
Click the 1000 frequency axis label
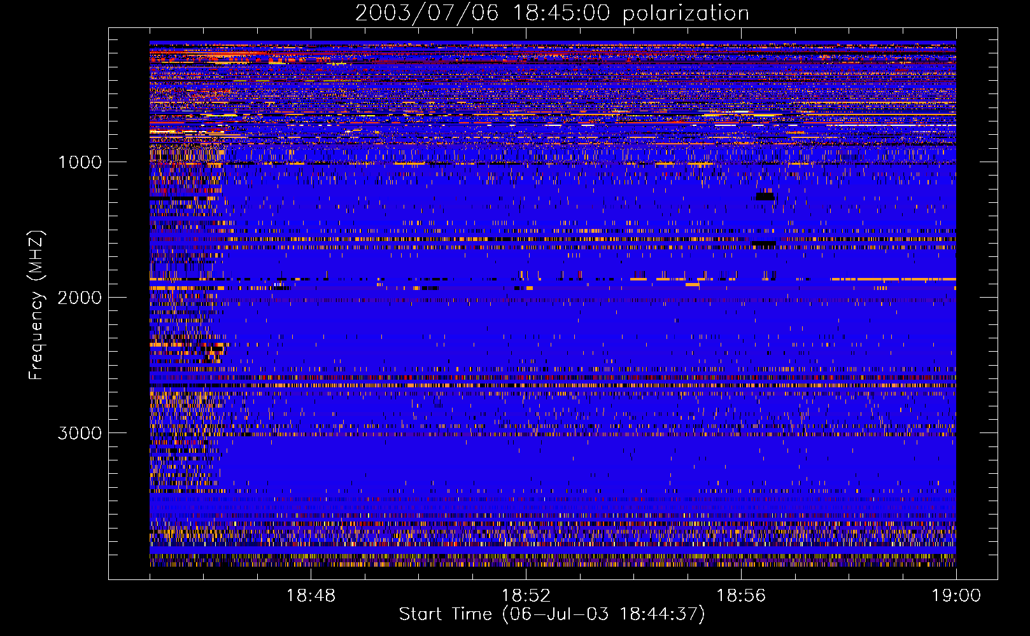[x=80, y=162]
